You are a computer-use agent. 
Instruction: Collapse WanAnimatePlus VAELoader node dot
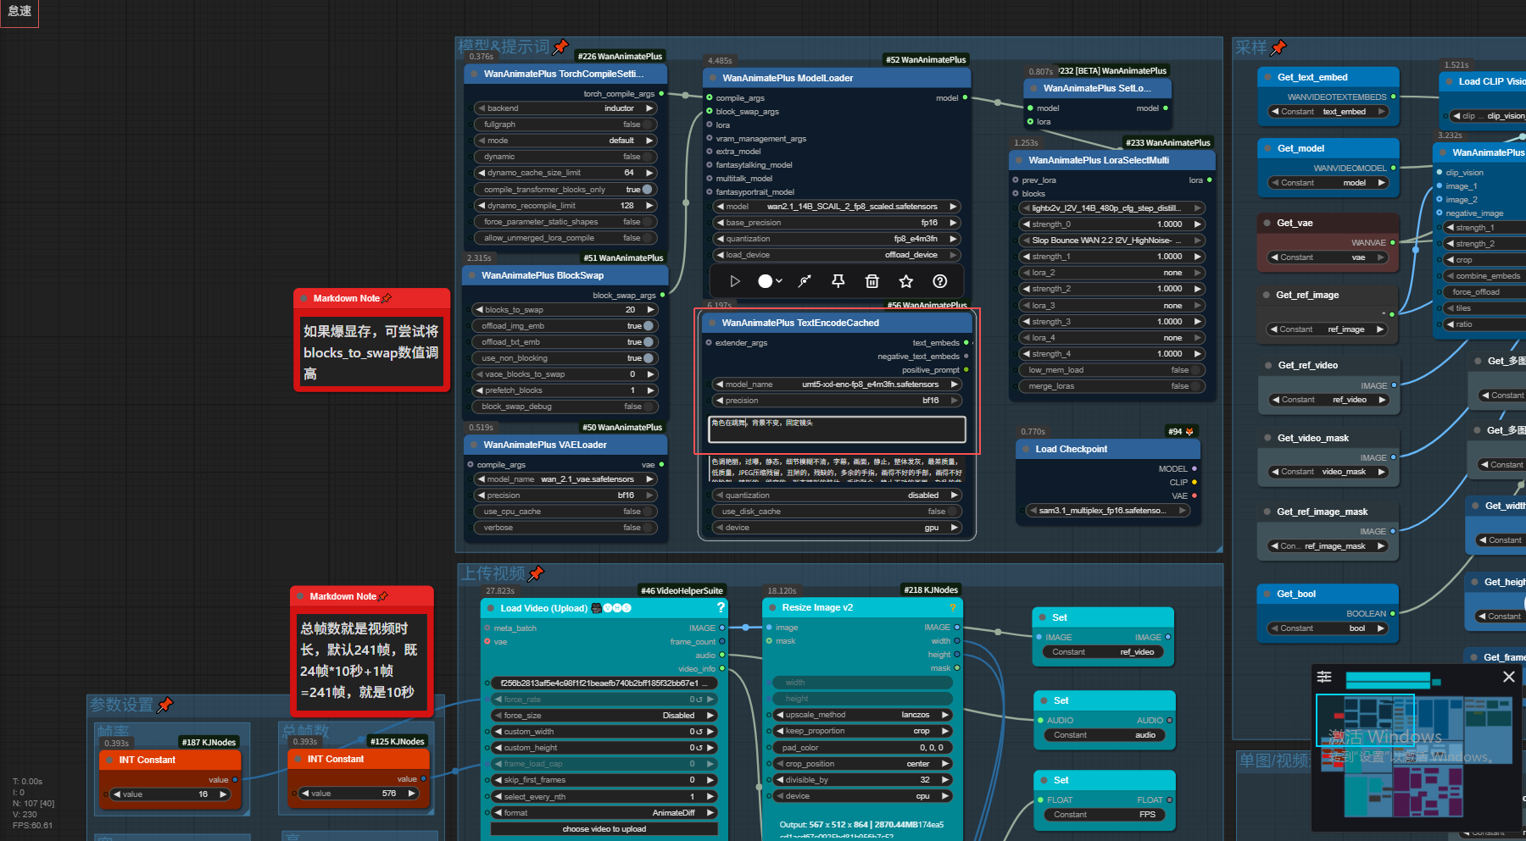click(473, 445)
